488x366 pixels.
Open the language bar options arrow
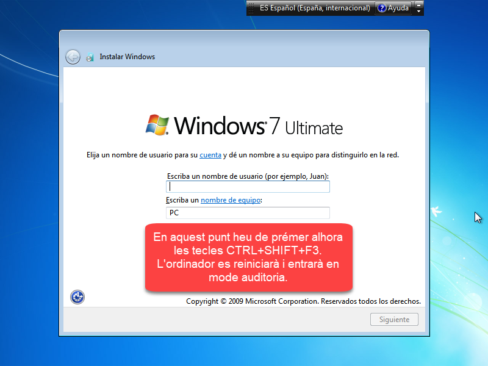[418, 12]
